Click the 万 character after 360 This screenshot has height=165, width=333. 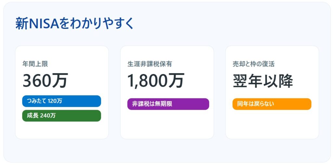pyautogui.click(x=60, y=81)
